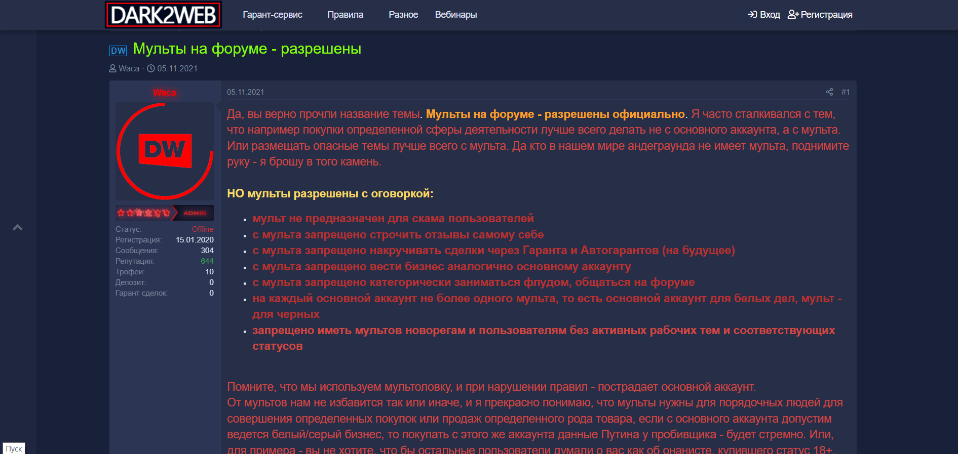
Task: Click the scroll-to-top chevron arrow
Action: (x=18, y=227)
